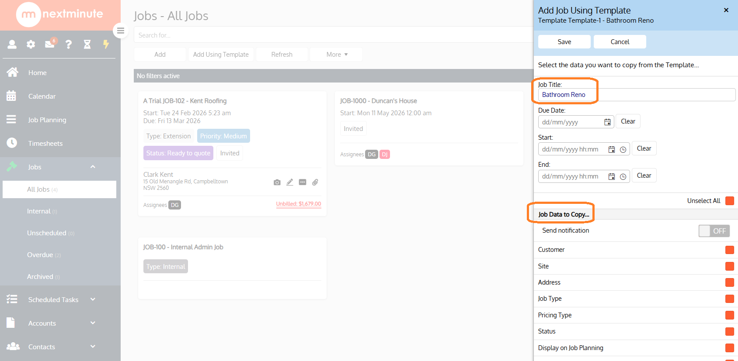Click the Job Title input field
Image resolution: width=738 pixels, height=361 pixels.
(x=637, y=95)
